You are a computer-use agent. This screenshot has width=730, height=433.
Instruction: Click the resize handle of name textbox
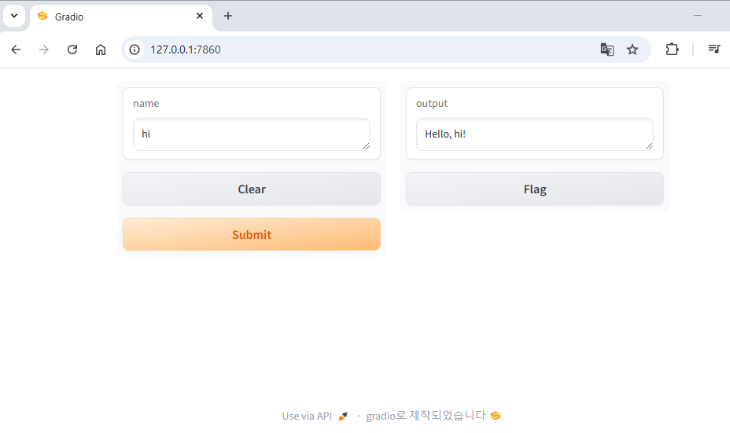point(366,146)
